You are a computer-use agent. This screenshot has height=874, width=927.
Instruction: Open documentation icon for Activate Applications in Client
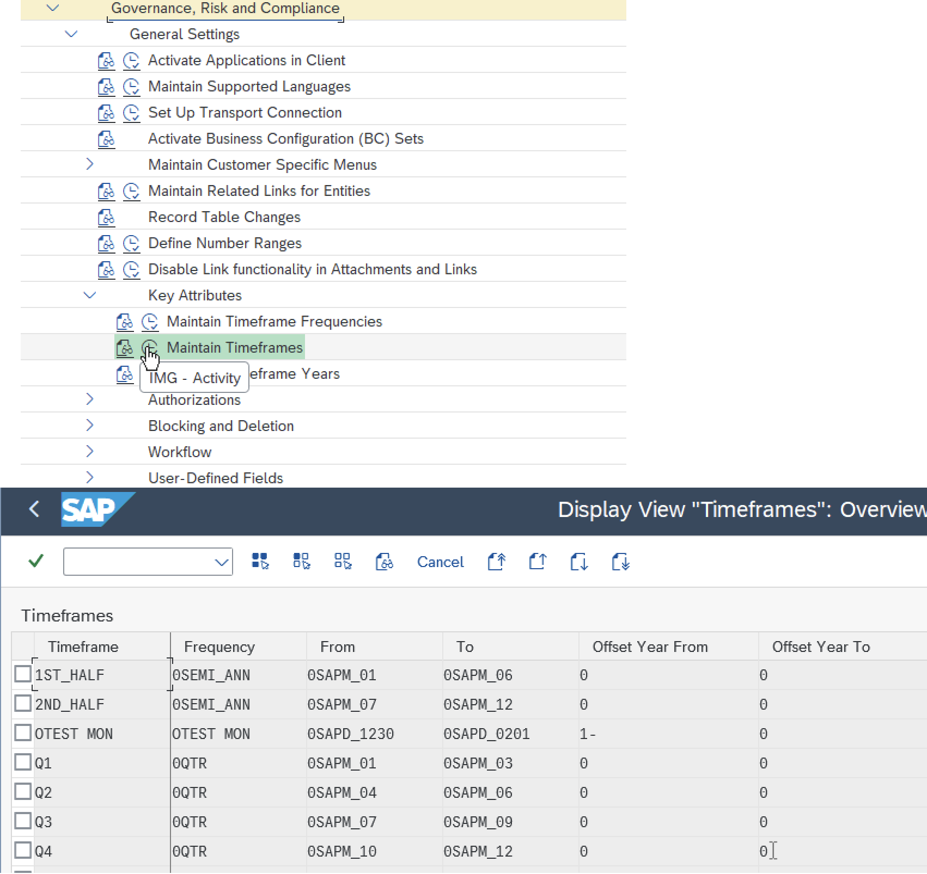[106, 60]
